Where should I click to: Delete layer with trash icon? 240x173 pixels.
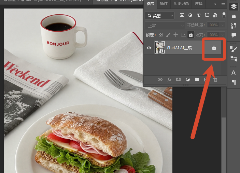click(x=215, y=80)
